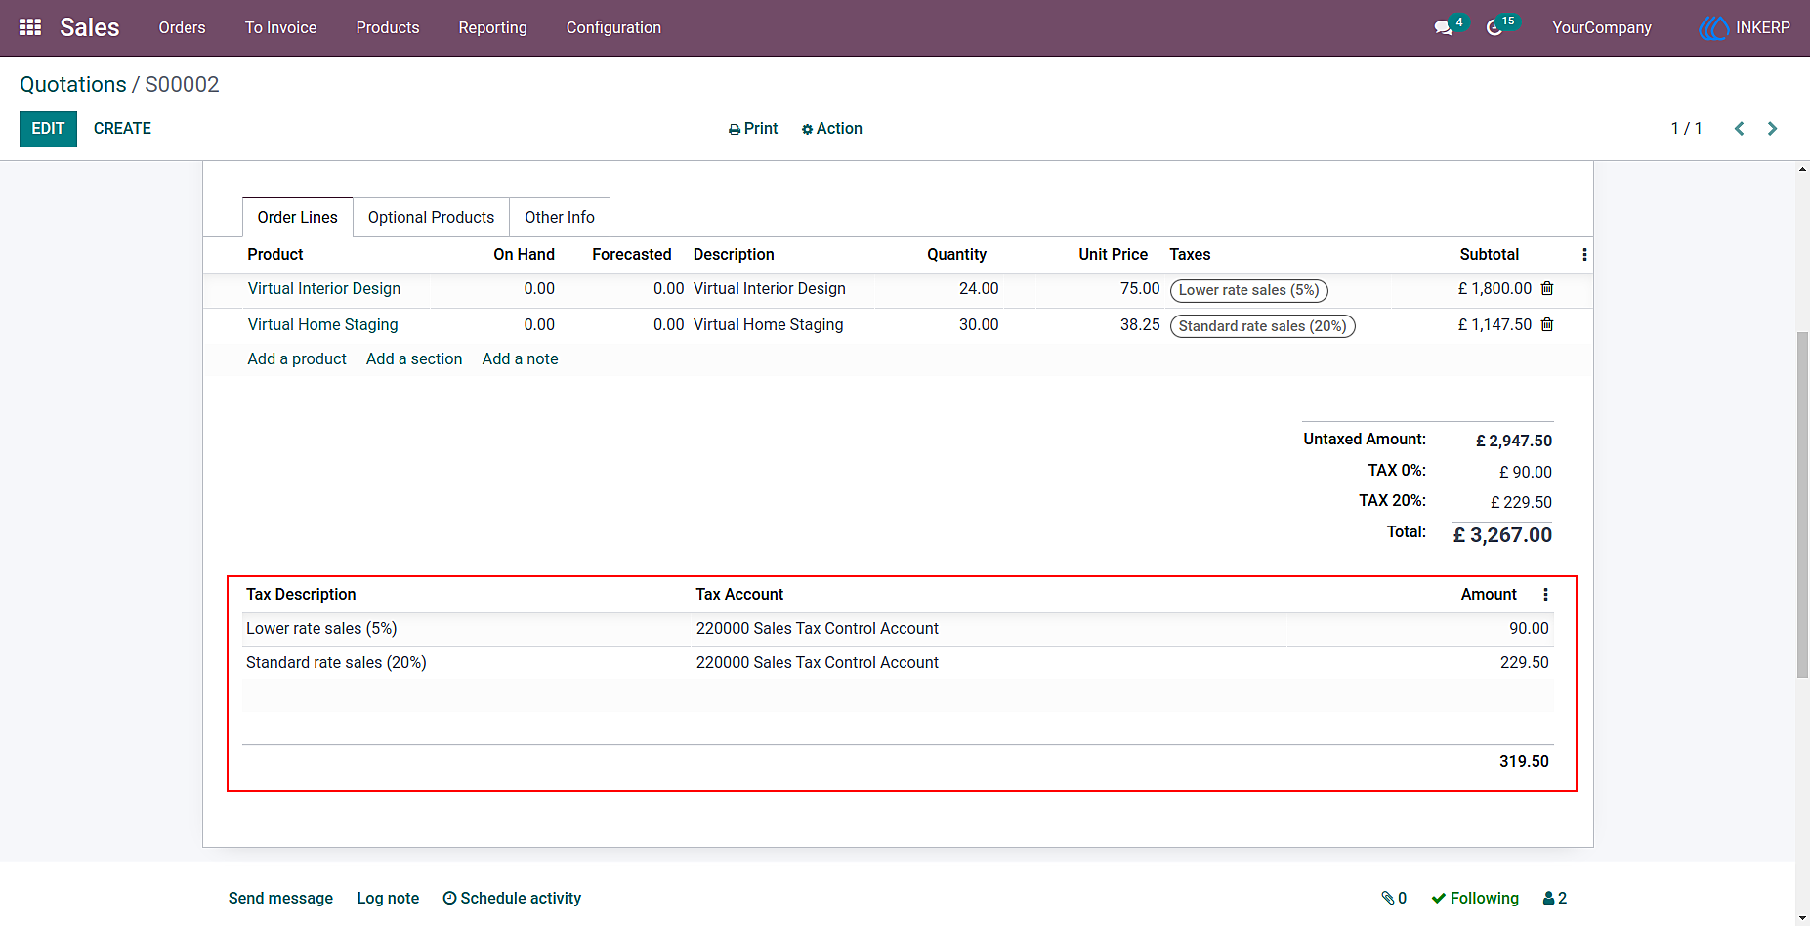Open the Orders menu

click(x=183, y=28)
